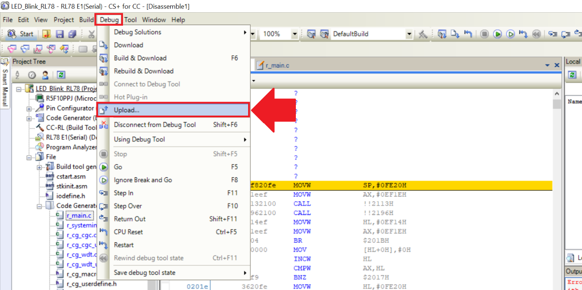582x290 pixels.
Task: Click the open project folder icon
Action: 46,34
